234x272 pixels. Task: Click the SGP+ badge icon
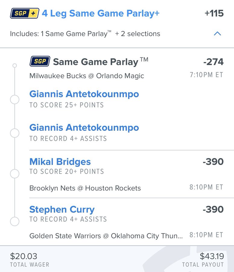tap(25, 13)
